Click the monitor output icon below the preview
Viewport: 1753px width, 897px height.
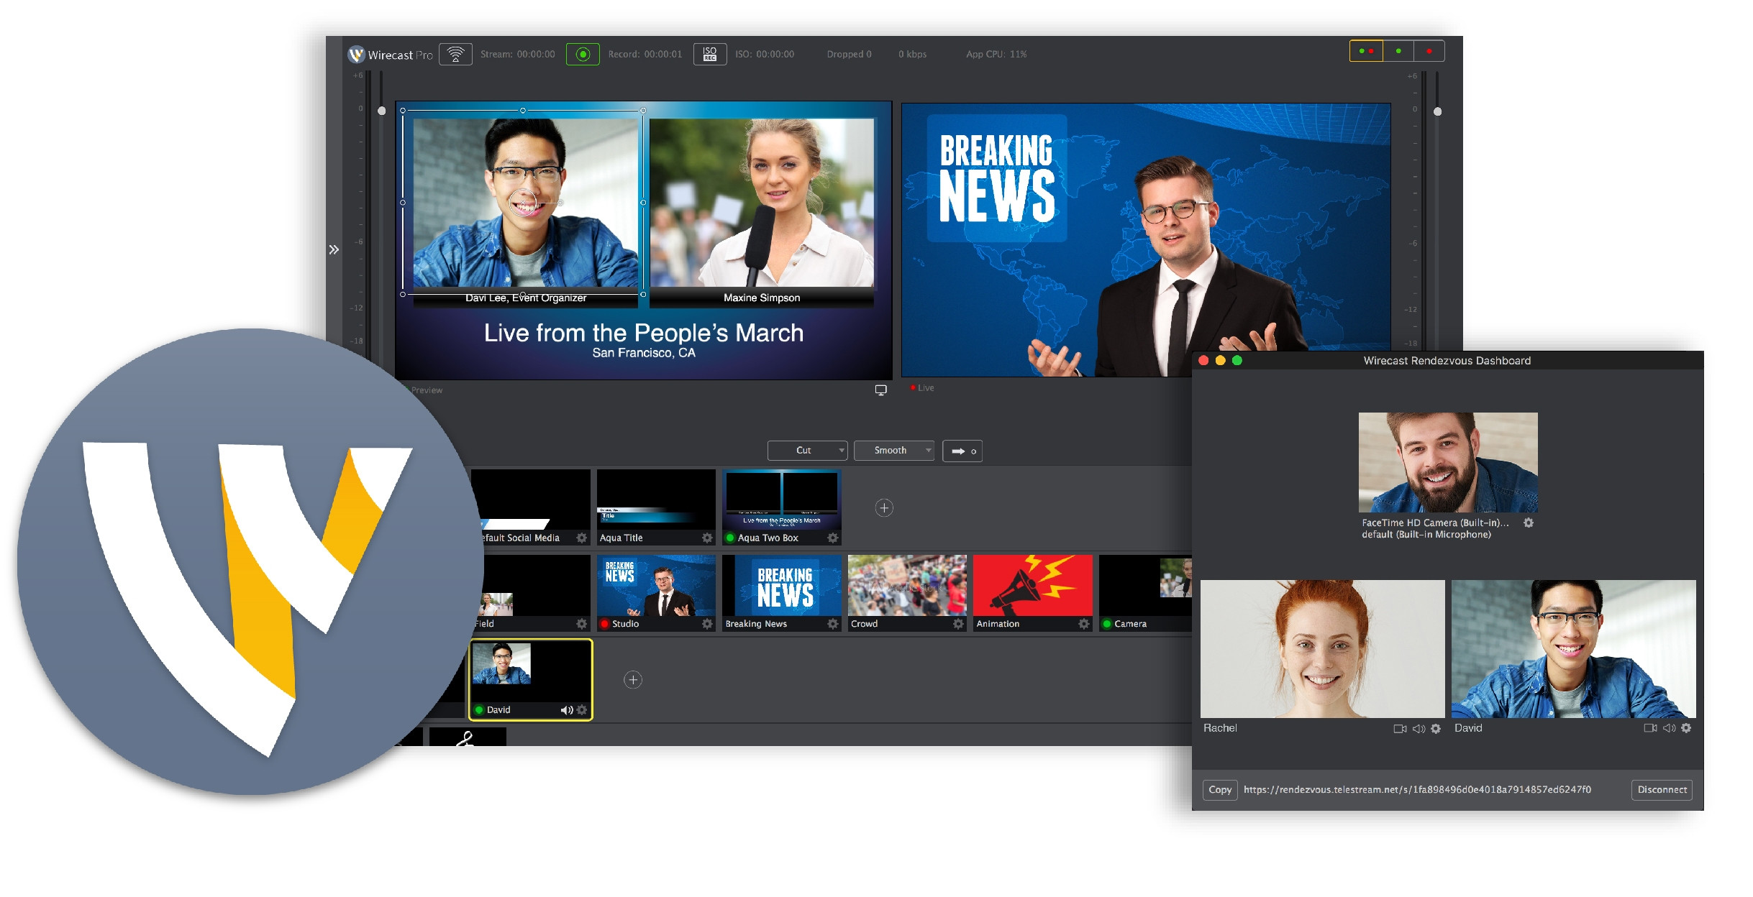[880, 389]
